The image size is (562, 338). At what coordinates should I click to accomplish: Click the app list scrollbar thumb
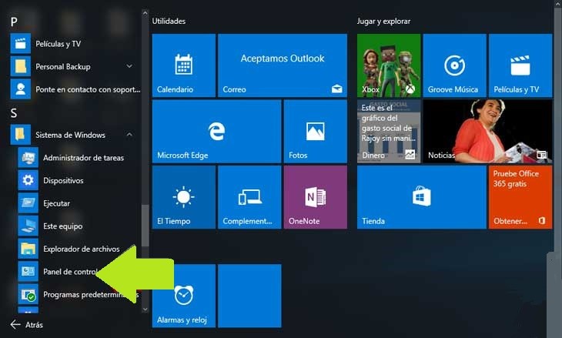tap(145, 226)
